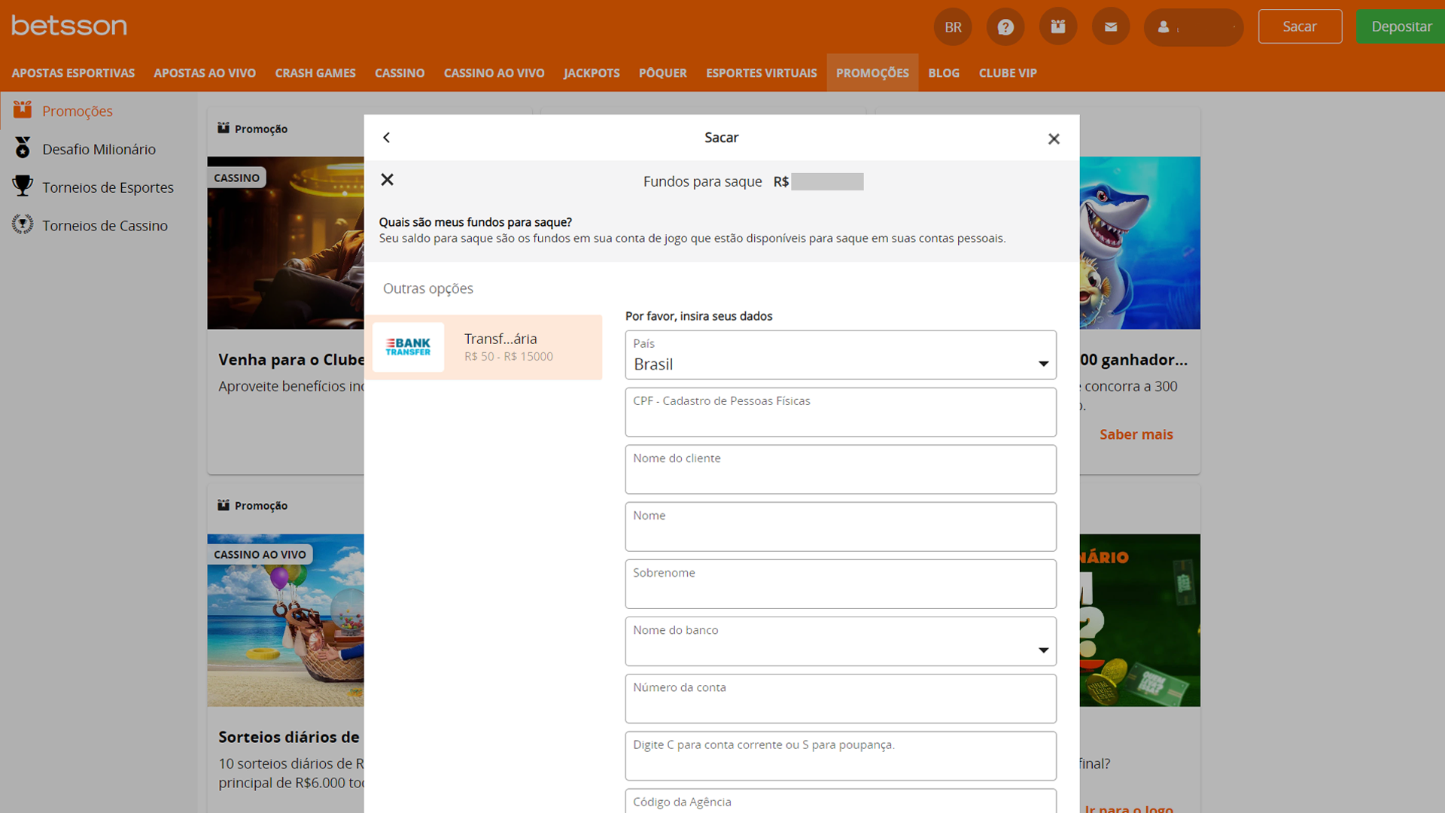This screenshot has width=1445, height=813.
Task: Go back with the Sacar dialog arrow
Action: tap(386, 138)
